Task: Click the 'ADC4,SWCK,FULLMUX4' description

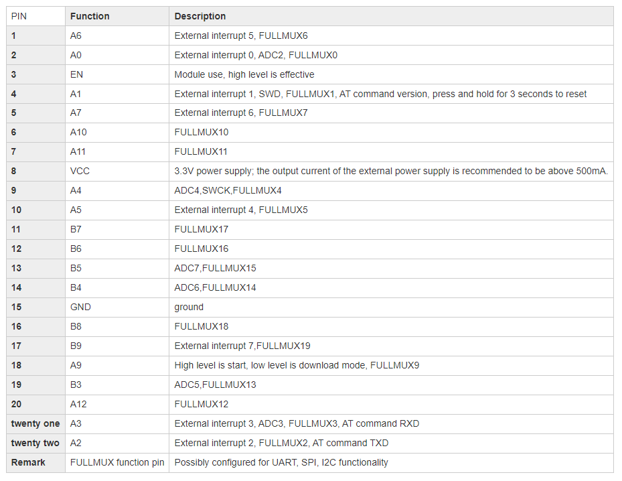Action: (x=228, y=190)
